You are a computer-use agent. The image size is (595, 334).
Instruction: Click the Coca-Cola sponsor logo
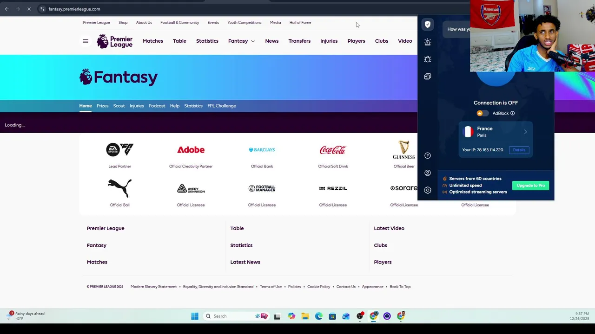(x=333, y=150)
